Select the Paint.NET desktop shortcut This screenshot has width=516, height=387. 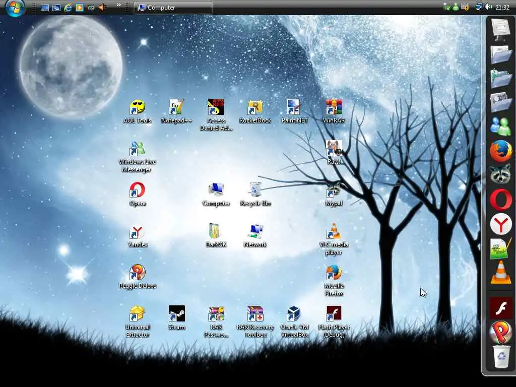[294, 111]
